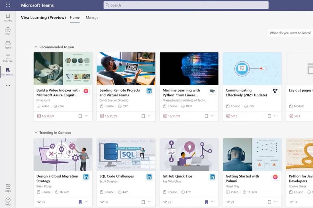The height and width of the screenshot is (208, 313).
Task: Open more options on the Leading Remote Projects card
Action: pyautogui.click(x=150, y=116)
